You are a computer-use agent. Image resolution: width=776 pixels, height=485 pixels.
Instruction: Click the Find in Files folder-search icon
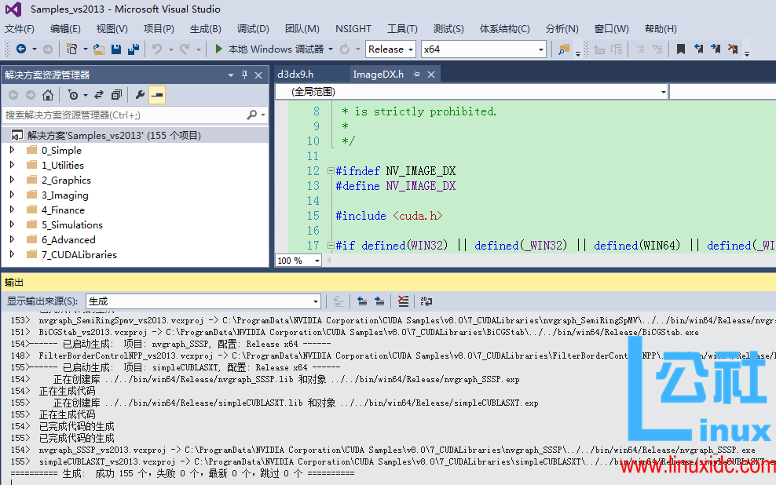pyautogui.click(x=564, y=49)
